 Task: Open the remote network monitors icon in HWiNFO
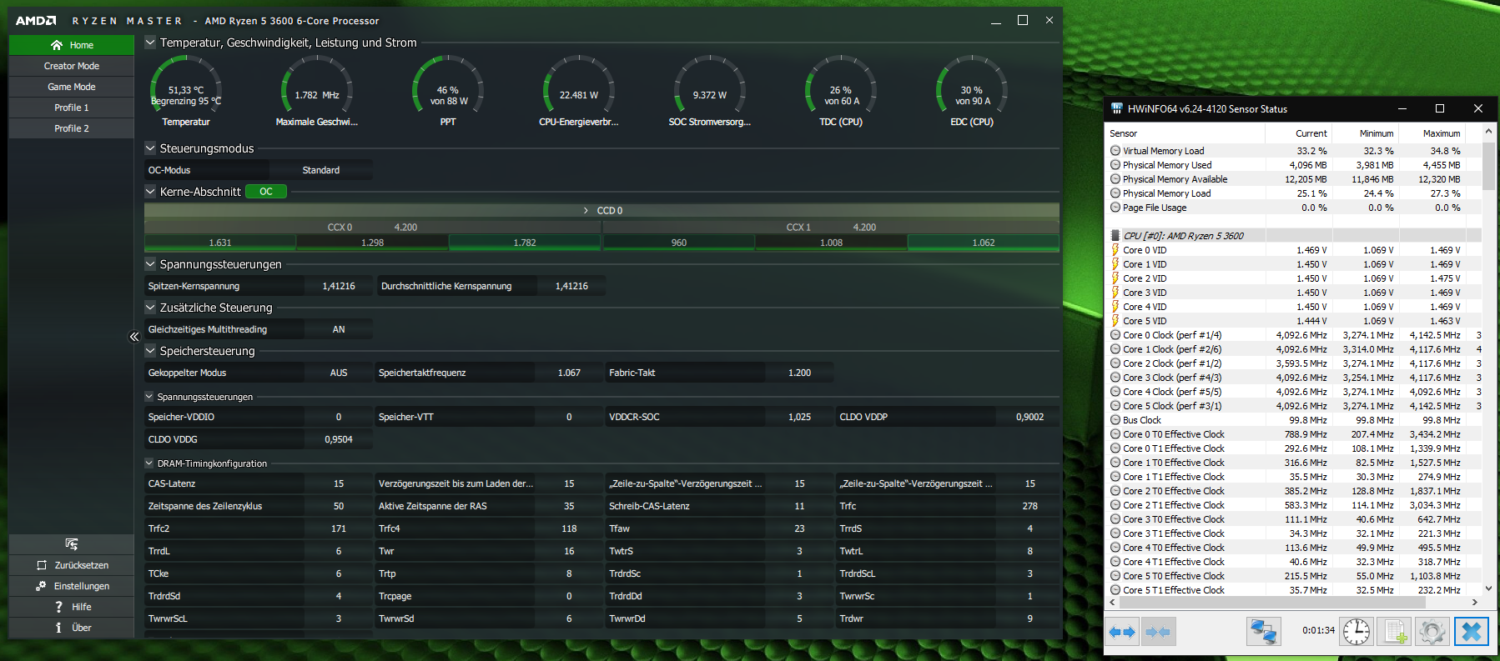click(1263, 632)
